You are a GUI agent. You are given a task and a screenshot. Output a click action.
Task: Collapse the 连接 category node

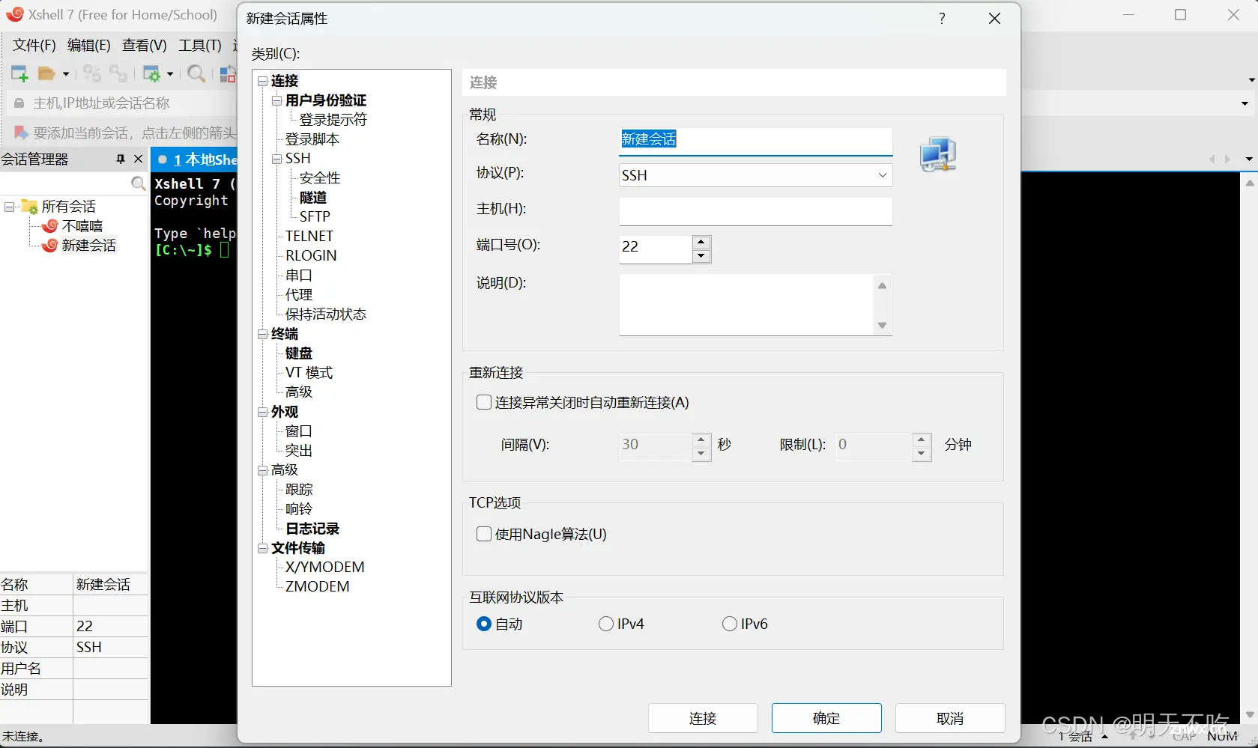pos(262,81)
